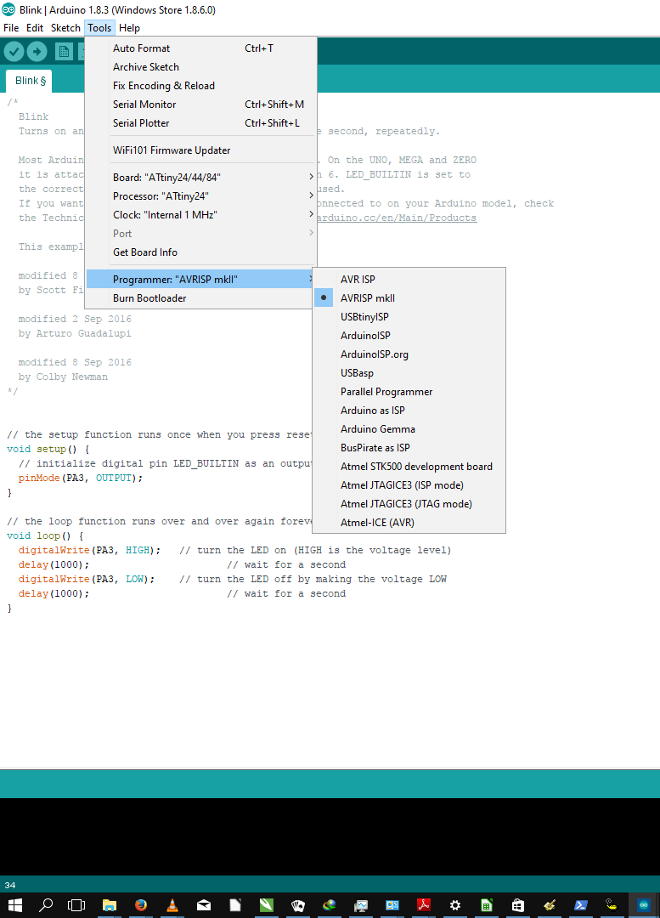660x918 pixels.
Task: Select BusPirate as ISP programmer
Action: pyautogui.click(x=409, y=448)
